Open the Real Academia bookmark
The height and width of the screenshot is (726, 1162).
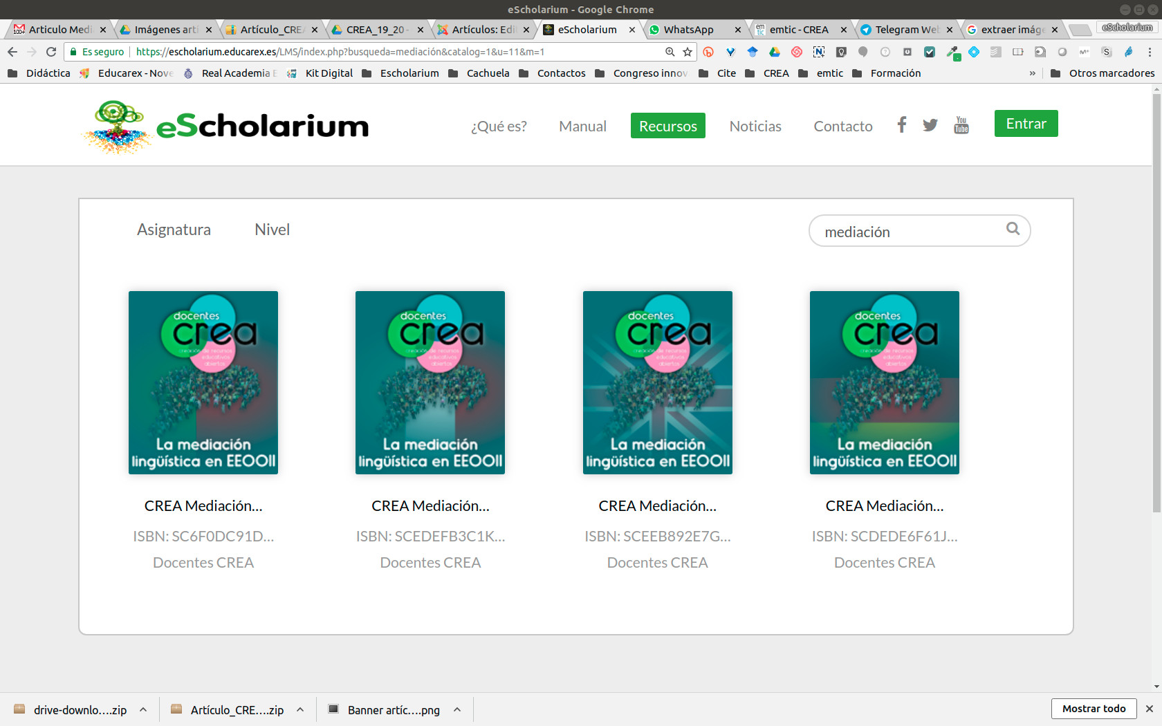230,73
